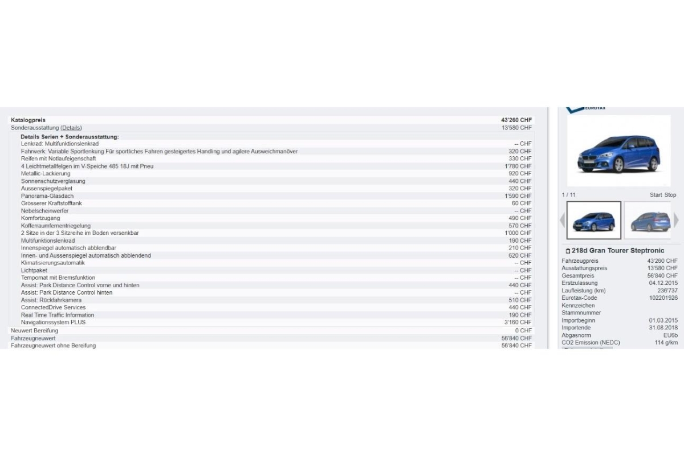
Task: Click the 490 CHF Komfortzugang price
Action: 520,218
